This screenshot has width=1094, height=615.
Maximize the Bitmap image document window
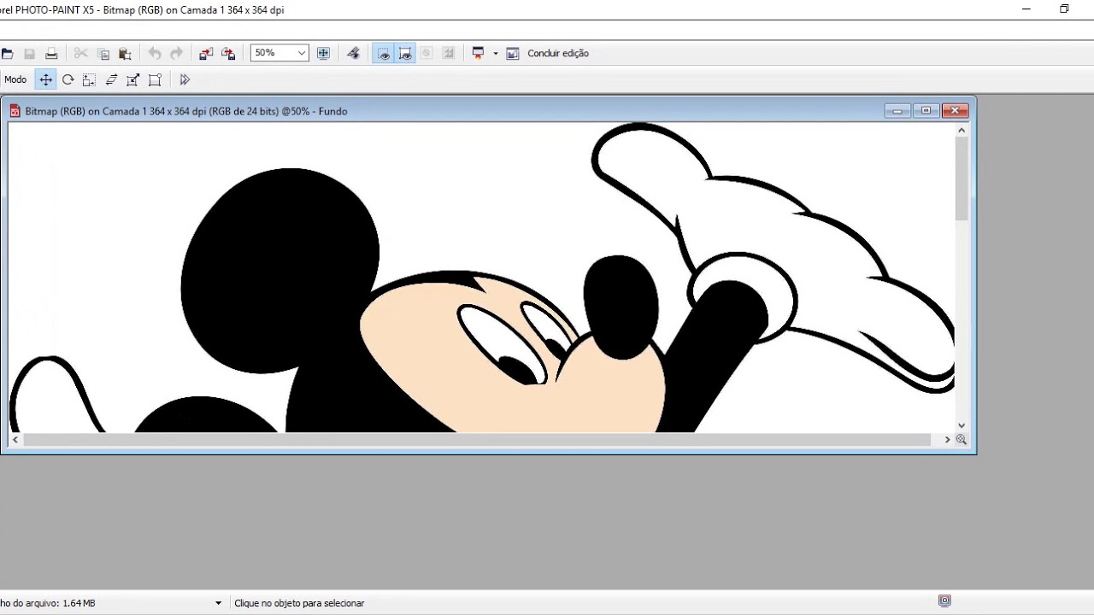tap(926, 111)
